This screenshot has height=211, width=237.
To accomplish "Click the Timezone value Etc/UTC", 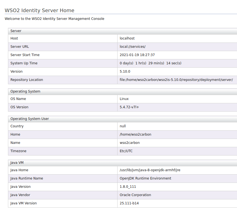I will coord(126,151).
